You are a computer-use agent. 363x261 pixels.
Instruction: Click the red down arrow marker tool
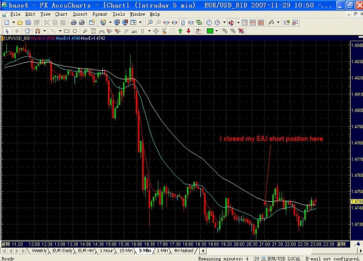pyautogui.click(x=188, y=31)
